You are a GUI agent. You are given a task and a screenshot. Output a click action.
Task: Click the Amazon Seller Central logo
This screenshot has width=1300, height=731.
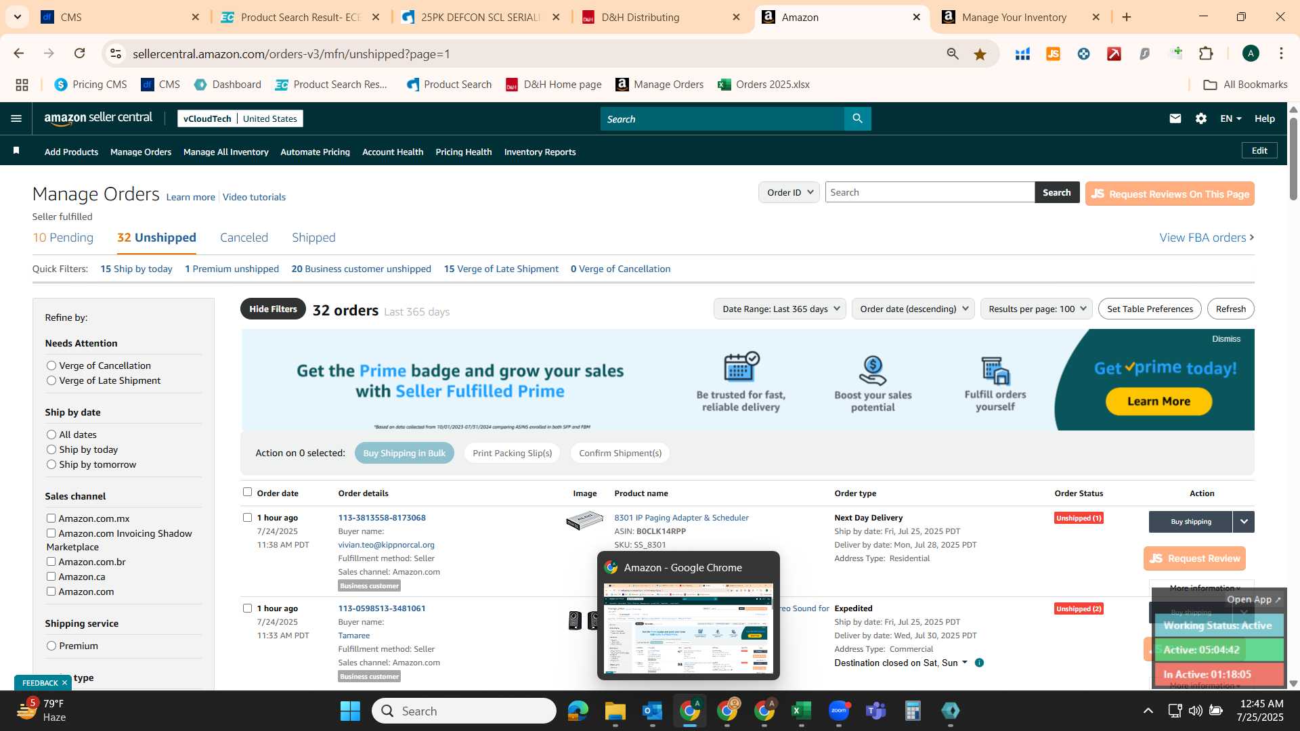coord(98,118)
